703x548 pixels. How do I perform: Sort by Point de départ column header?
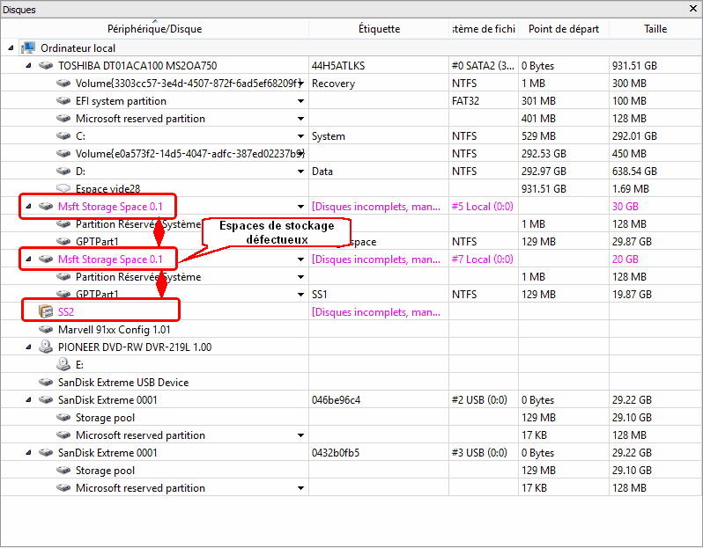pos(564,29)
